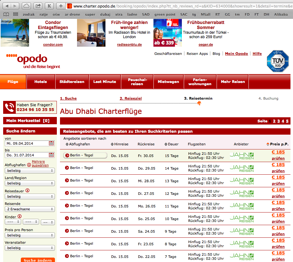Select the Berlin - Tegel 15 Tage offer

[85, 155]
